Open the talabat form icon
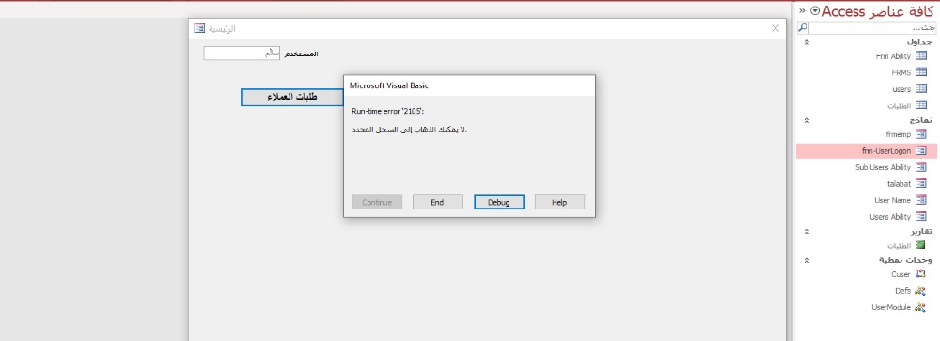Image resolution: width=940 pixels, height=341 pixels. click(921, 184)
